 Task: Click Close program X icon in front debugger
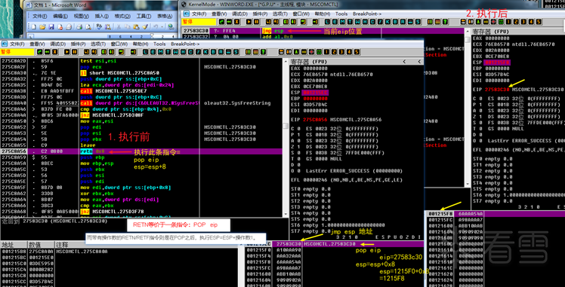tap(55, 52)
